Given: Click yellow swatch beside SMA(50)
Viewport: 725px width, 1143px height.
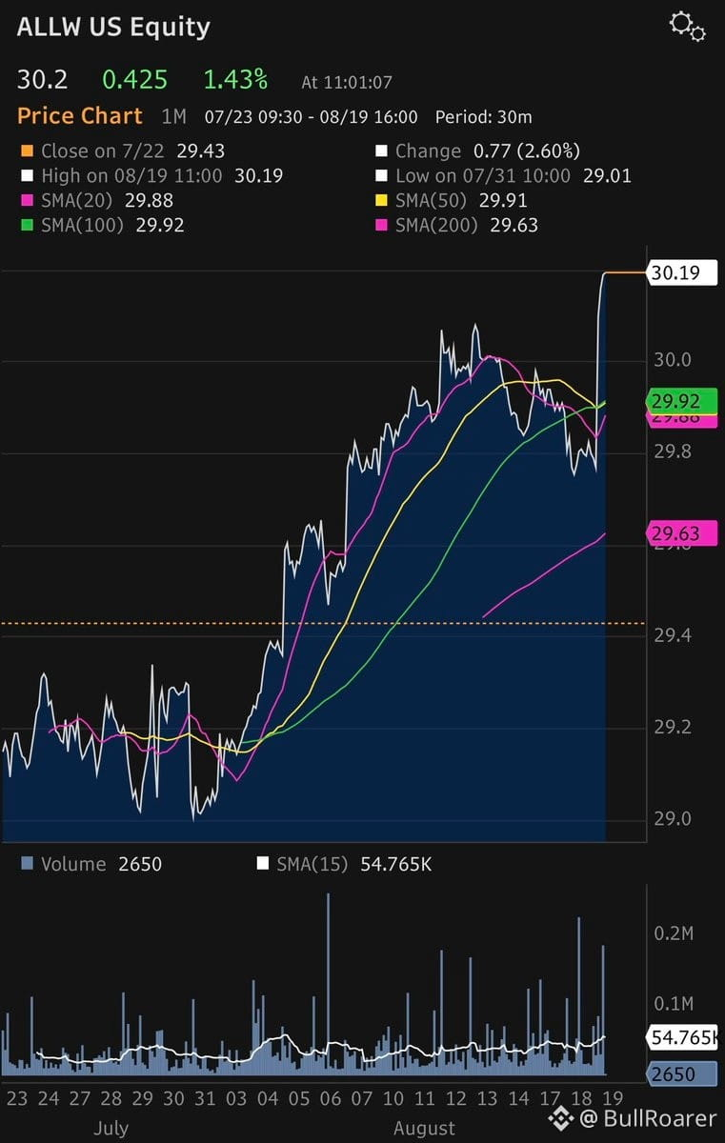Looking at the screenshot, I should 381,200.
